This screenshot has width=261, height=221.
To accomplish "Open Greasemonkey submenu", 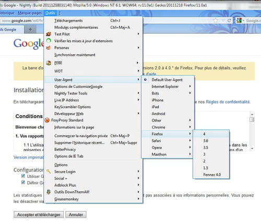I will [x=93, y=199].
